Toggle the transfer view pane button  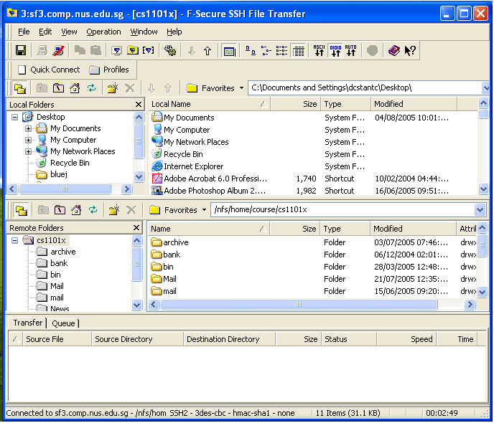229,51
